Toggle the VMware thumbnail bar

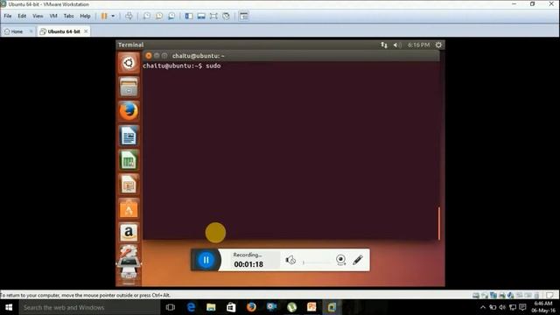coord(201,16)
